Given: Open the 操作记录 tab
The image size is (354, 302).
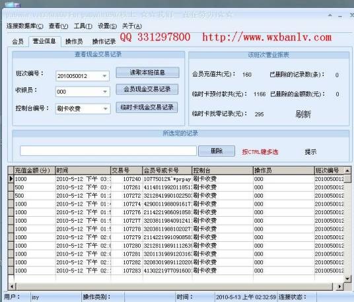Looking at the screenshot, I should coord(104,42).
